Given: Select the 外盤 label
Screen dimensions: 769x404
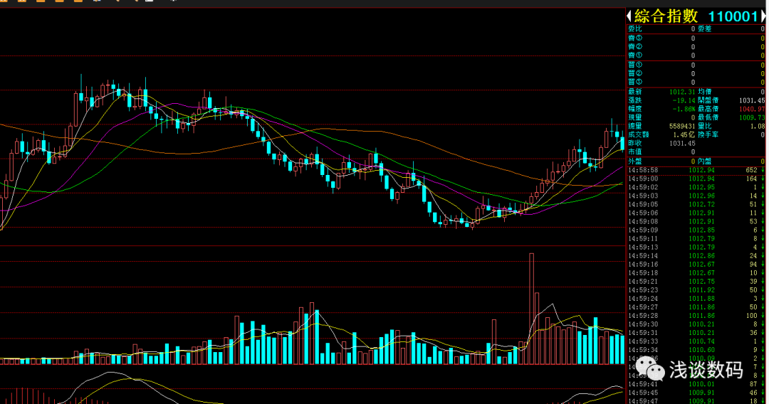Looking at the screenshot, I should point(635,161).
